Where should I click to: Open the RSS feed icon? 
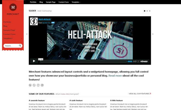click(30, 85)
